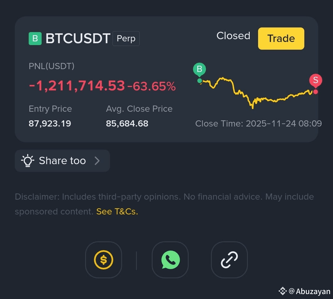Copy link using the chain icon
The height and width of the screenshot is (299, 333).
[x=229, y=260]
